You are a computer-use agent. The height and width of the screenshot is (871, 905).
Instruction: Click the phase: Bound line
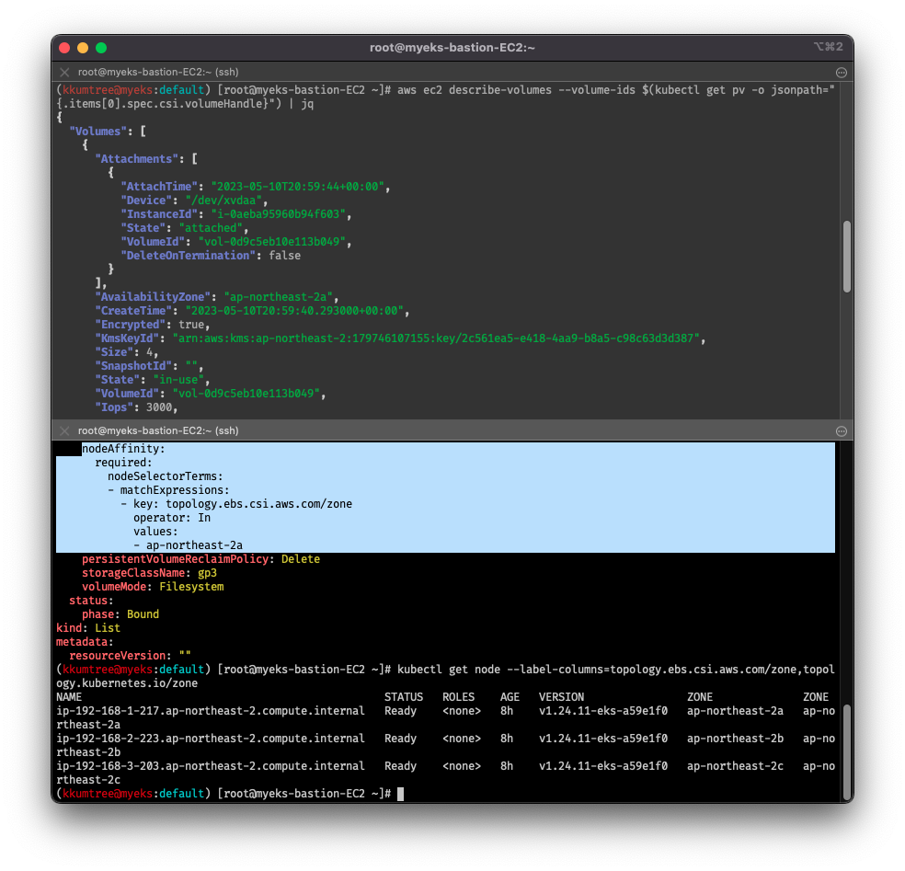120,614
